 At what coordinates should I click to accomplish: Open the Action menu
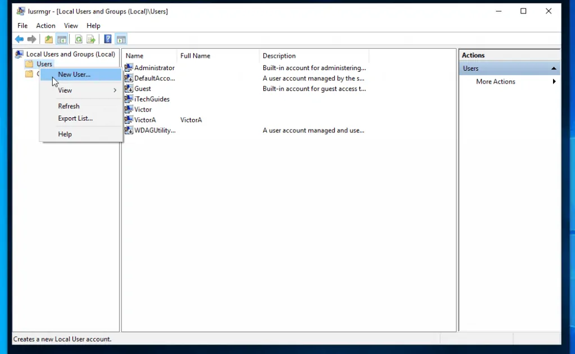tap(45, 25)
